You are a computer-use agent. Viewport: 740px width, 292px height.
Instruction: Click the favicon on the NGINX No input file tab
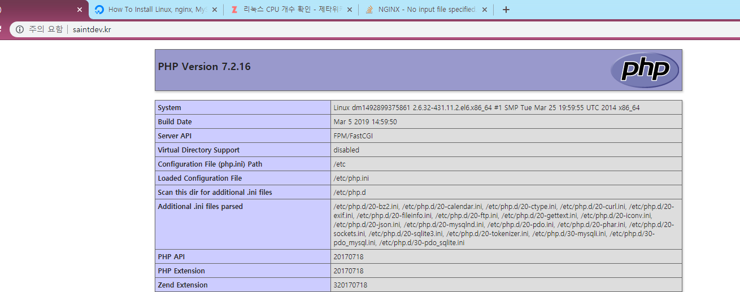coord(369,10)
